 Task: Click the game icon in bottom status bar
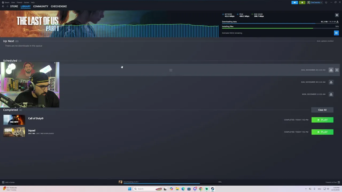click(x=121, y=182)
